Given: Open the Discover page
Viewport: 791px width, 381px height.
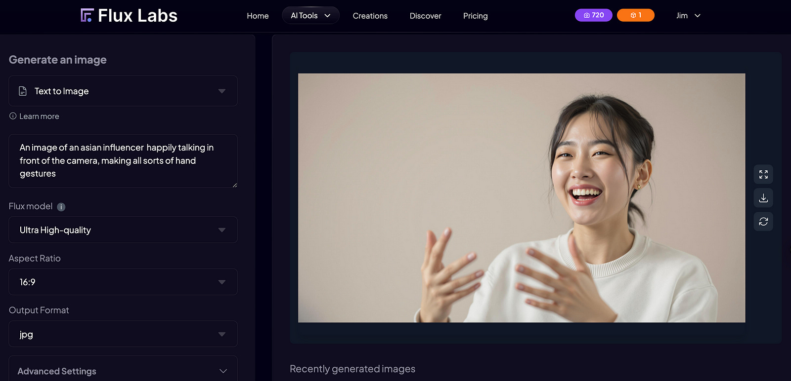Looking at the screenshot, I should [x=425, y=16].
